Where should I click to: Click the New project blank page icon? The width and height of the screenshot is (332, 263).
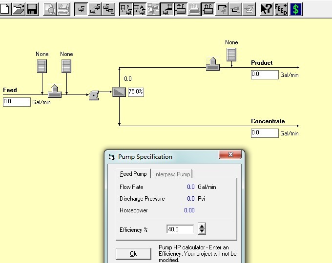5,9
